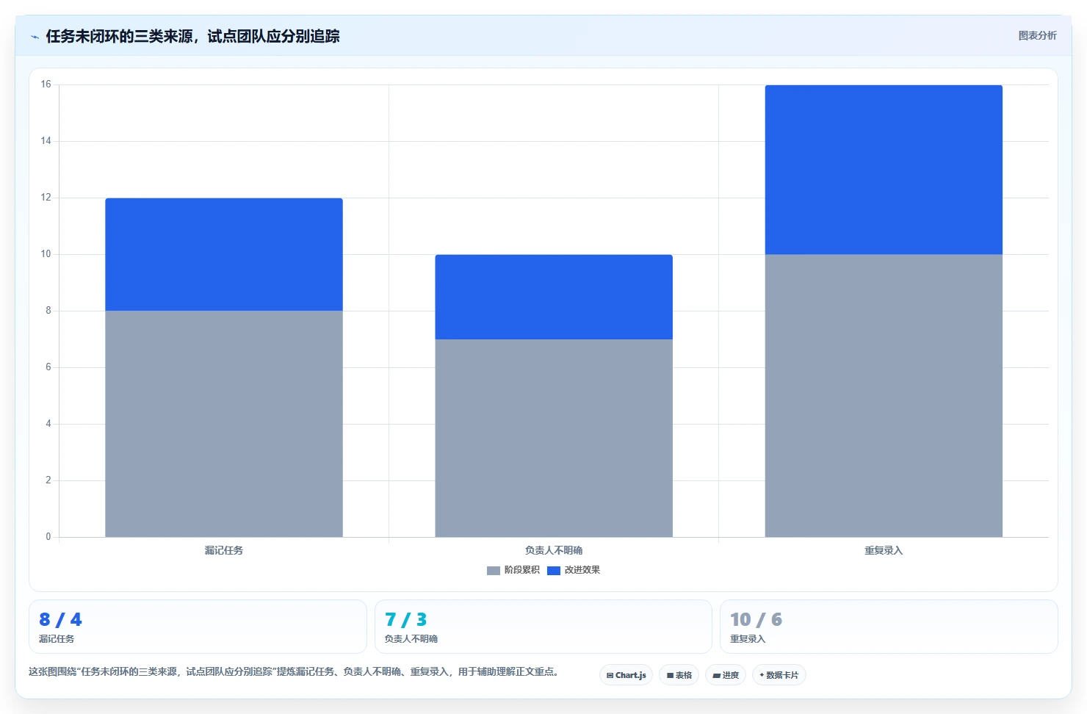Click the gray 阶段累积 segment for 漏记任务
Viewport: 1087px width, 714px height.
pos(224,424)
